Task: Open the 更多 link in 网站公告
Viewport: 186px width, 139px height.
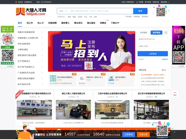Action: (164, 70)
